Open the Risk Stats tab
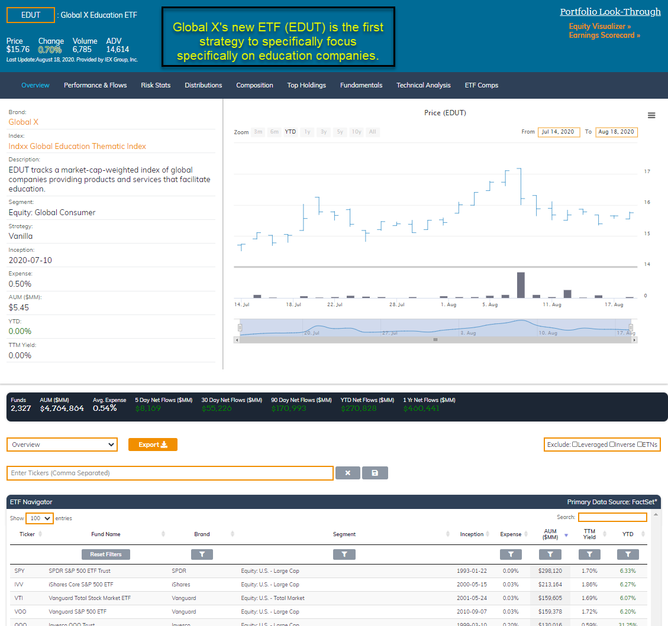Image resolution: width=668 pixels, height=626 pixels. 156,85
